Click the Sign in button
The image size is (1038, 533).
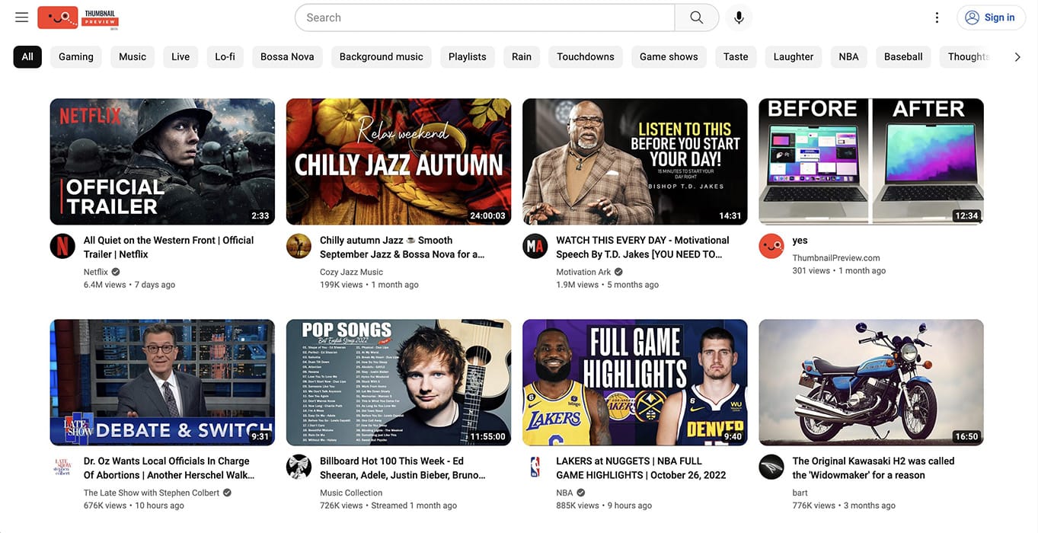tap(991, 17)
